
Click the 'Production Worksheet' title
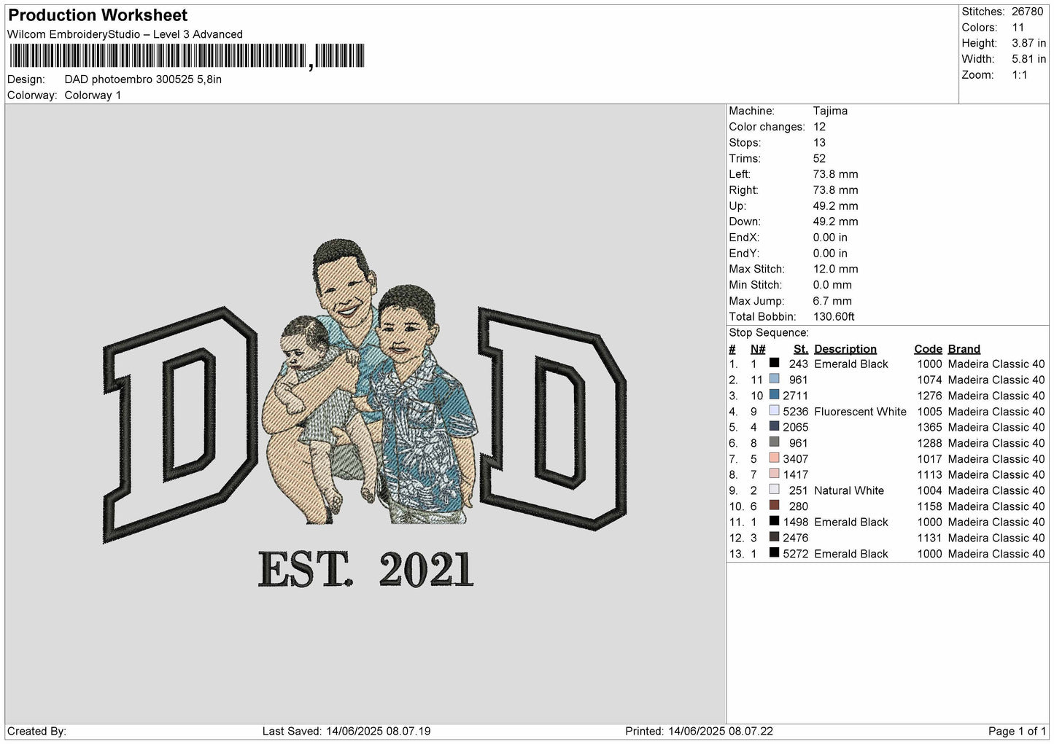click(x=98, y=15)
